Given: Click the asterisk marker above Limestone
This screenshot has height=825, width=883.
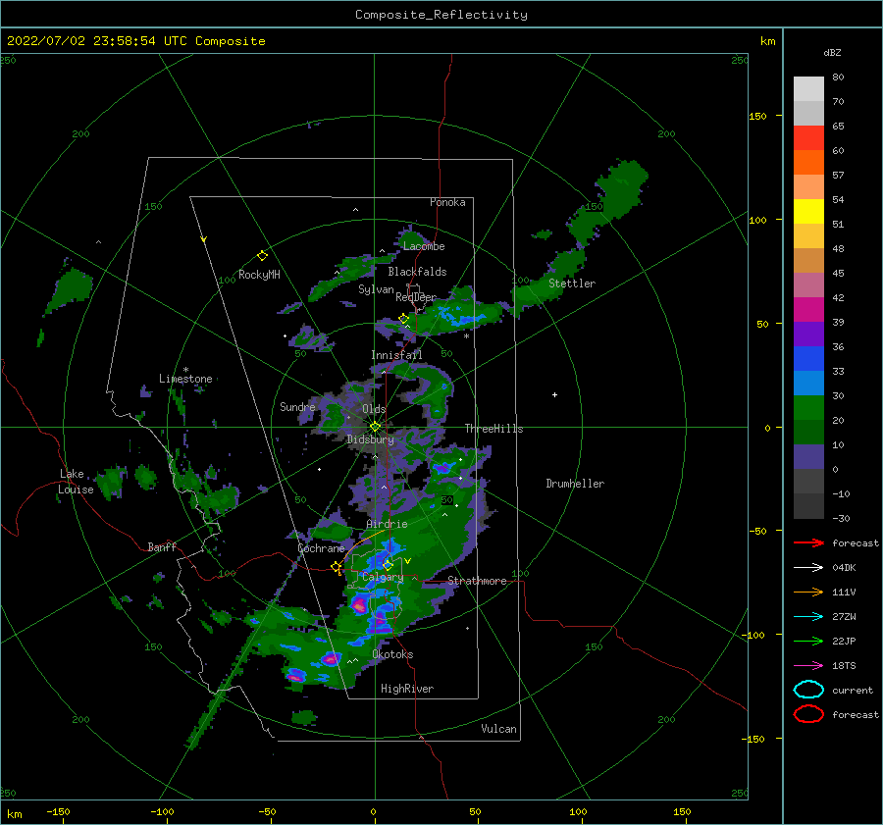Looking at the screenshot, I should (185, 370).
